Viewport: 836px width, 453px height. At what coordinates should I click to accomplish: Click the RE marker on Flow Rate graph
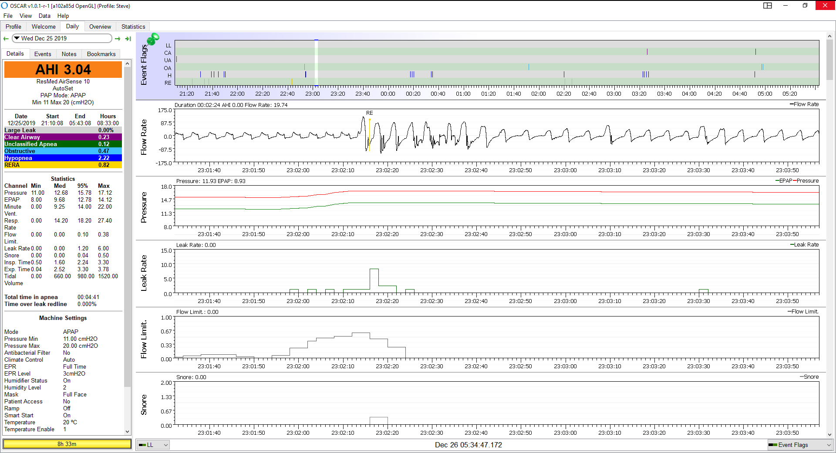[x=369, y=113]
